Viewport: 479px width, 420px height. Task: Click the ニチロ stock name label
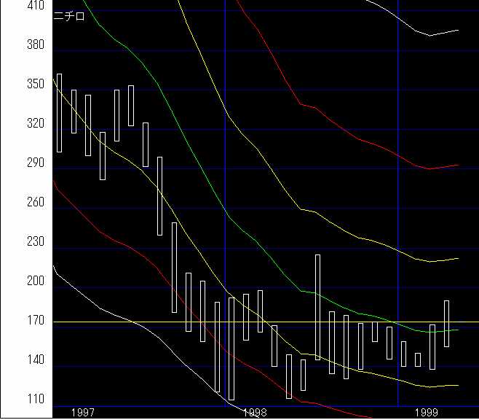pyautogui.click(x=70, y=17)
